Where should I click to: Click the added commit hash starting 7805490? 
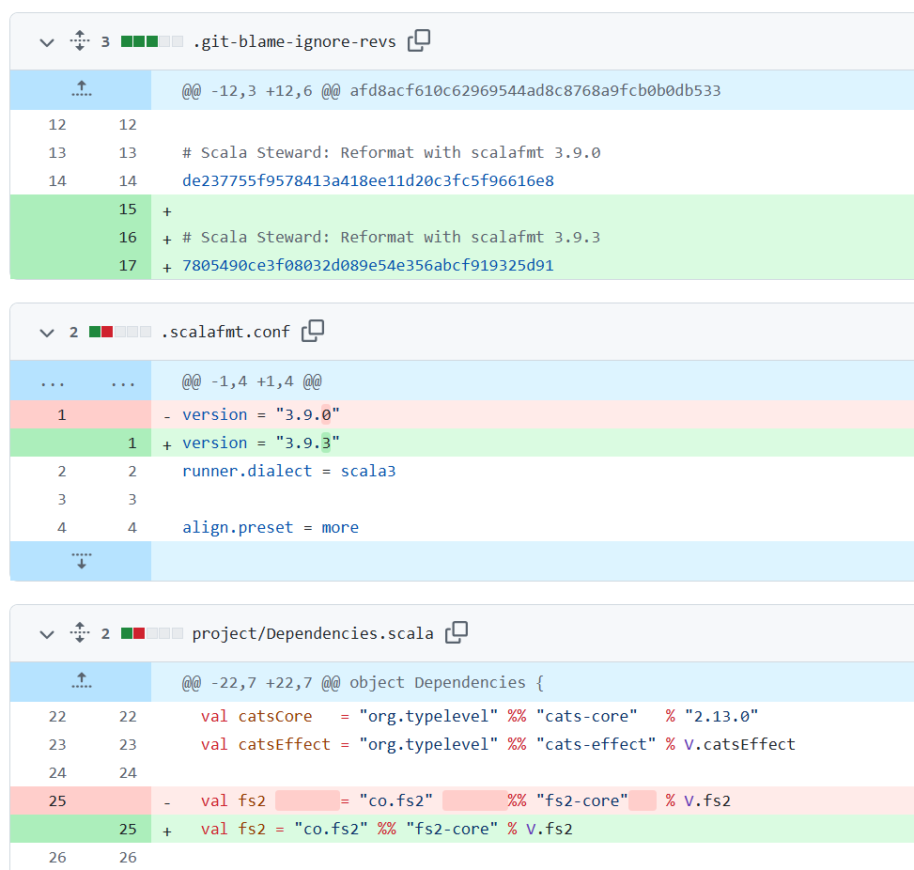click(367, 265)
